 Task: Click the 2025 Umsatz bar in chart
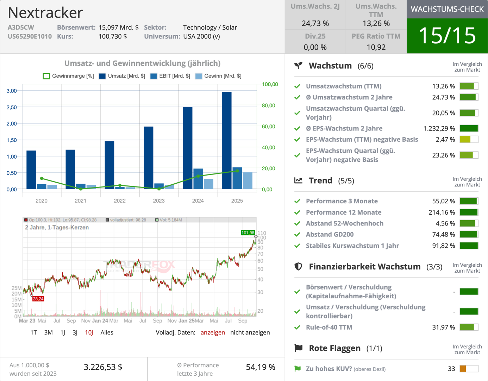tap(227, 140)
